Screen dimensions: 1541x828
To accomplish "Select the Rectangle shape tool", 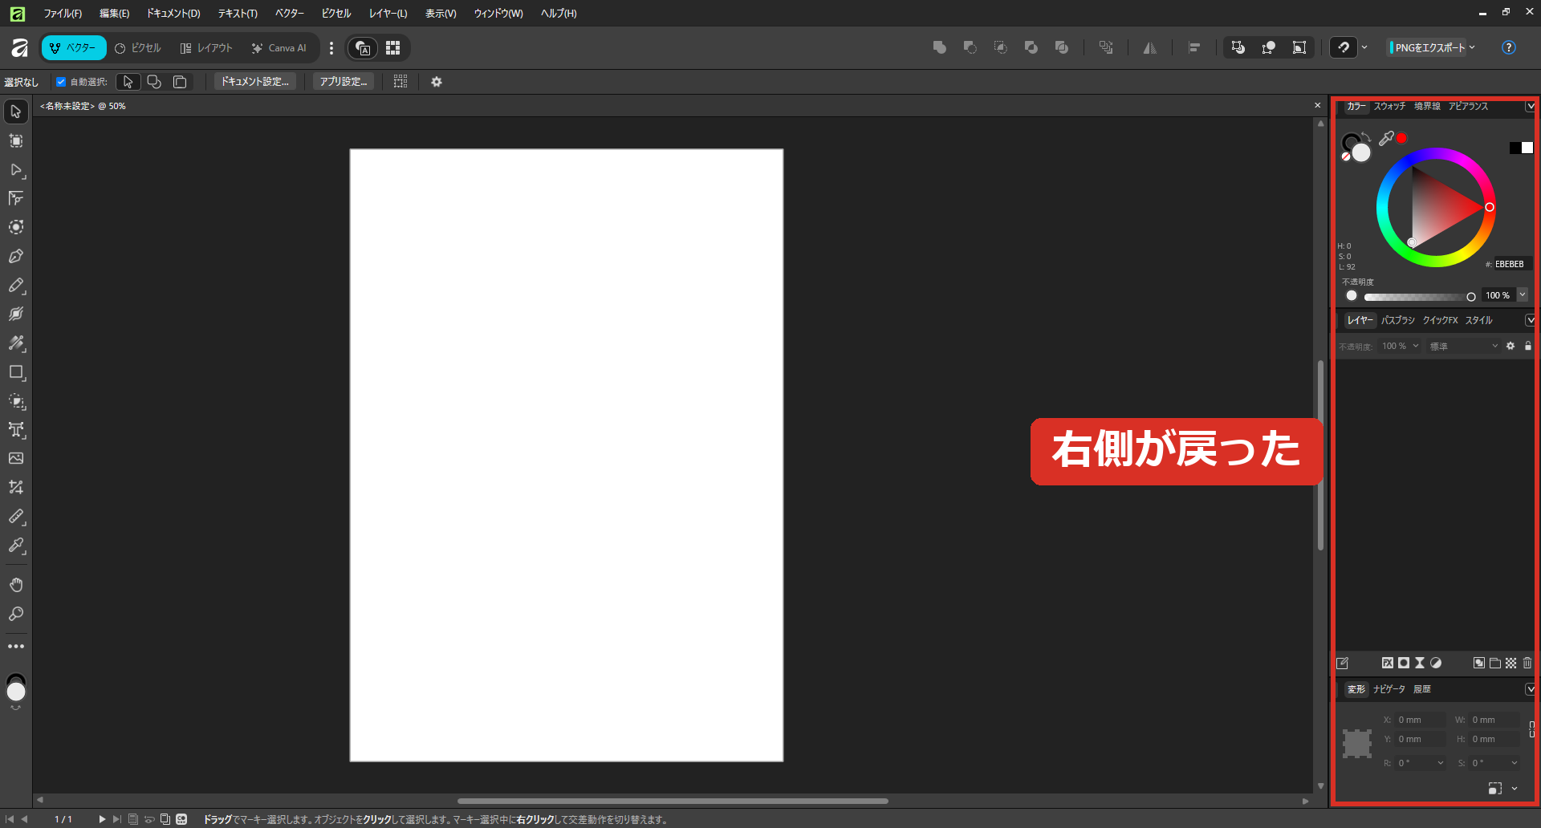I will point(16,371).
